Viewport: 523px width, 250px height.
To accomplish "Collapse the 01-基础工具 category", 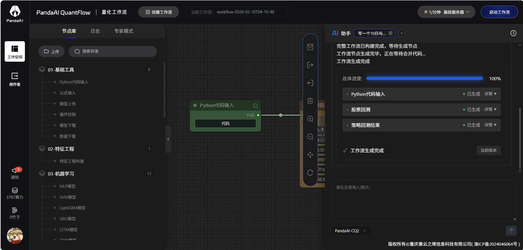I will pyautogui.click(x=96, y=70).
